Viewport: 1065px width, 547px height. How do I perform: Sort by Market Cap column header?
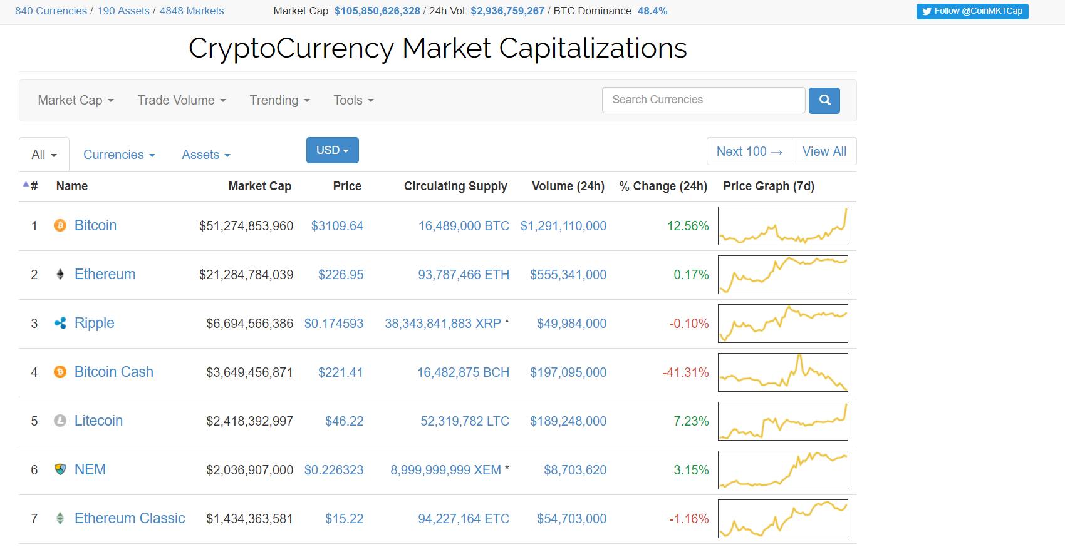(x=260, y=186)
